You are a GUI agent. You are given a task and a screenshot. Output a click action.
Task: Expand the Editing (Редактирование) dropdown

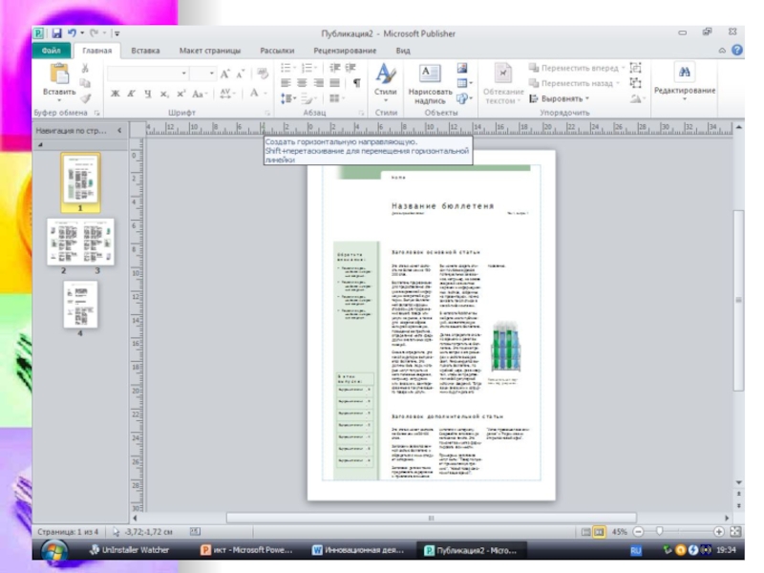tap(684, 91)
